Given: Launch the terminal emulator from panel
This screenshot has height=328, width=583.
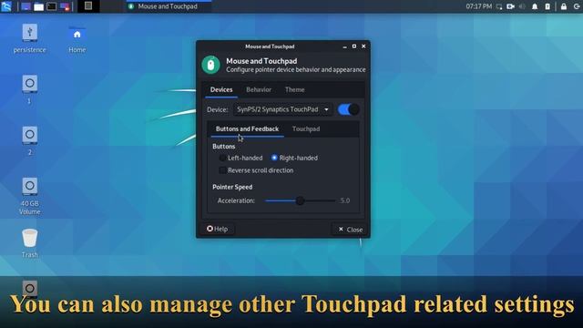Looking at the screenshot, I should (x=52, y=6).
